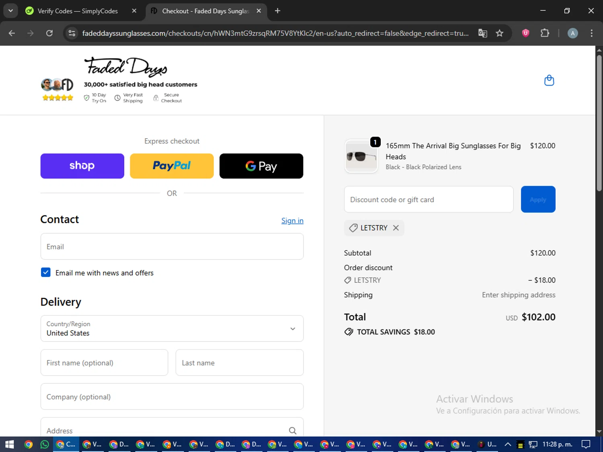This screenshot has height=452, width=603.
Task: Go back to the previous page
Action: [12, 33]
